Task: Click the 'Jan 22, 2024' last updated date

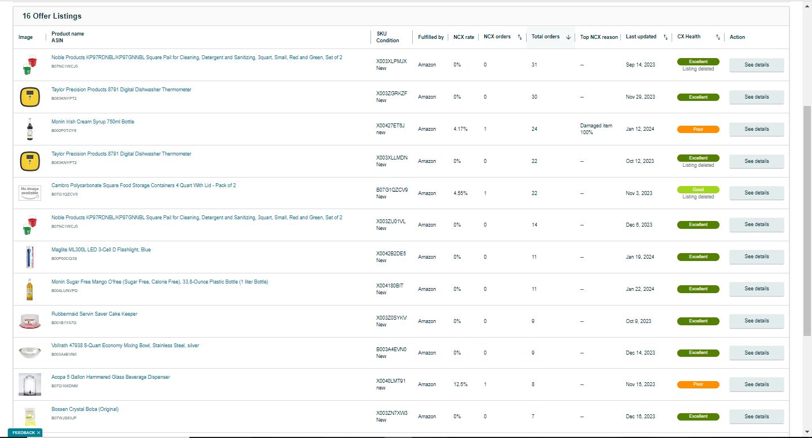Action: coord(640,289)
